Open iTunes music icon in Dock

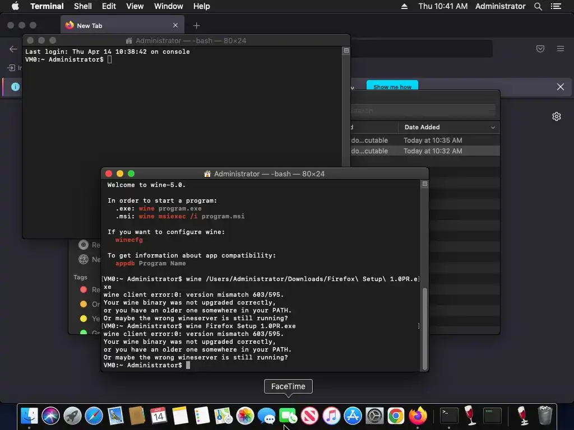tap(331, 416)
